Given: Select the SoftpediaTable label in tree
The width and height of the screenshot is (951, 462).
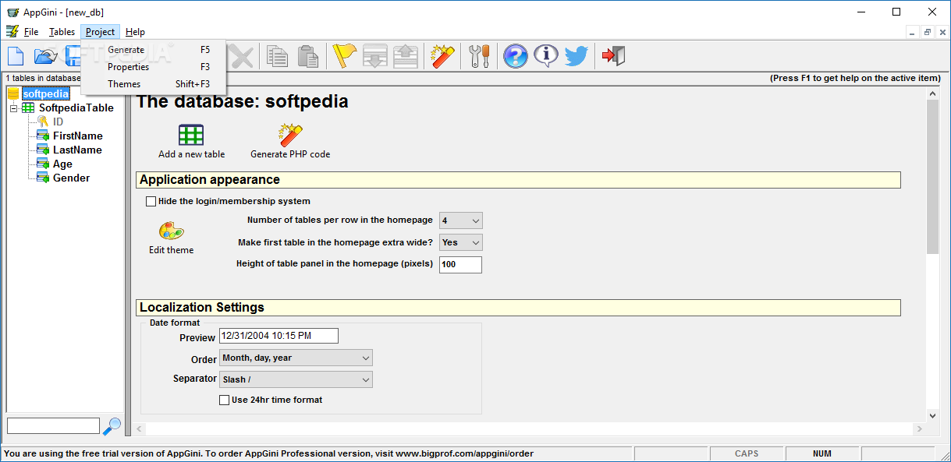Looking at the screenshot, I should (76, 108).
